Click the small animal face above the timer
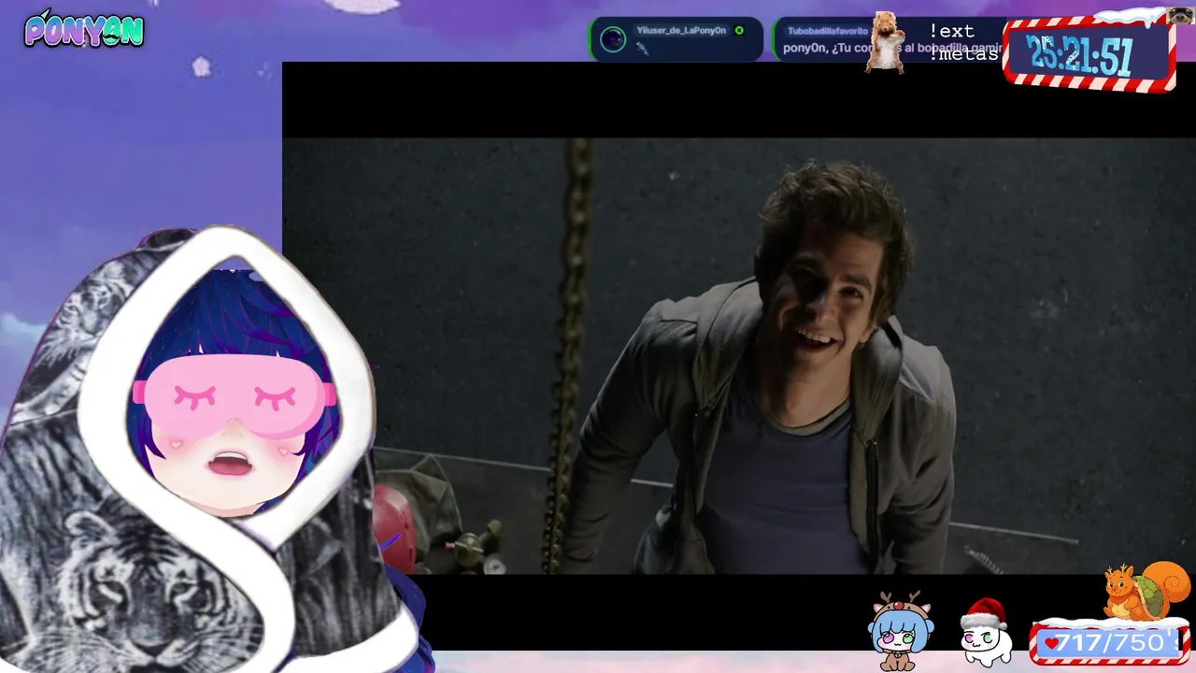The width and height of the screenshot is (1196, 673). coord(1180,15)
